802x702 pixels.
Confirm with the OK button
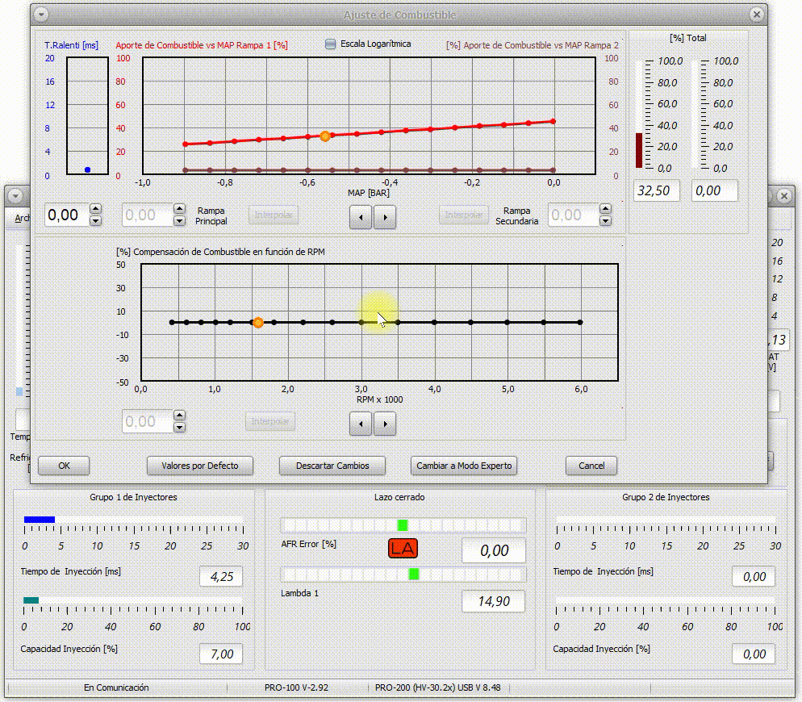click(x=64, y=466)
